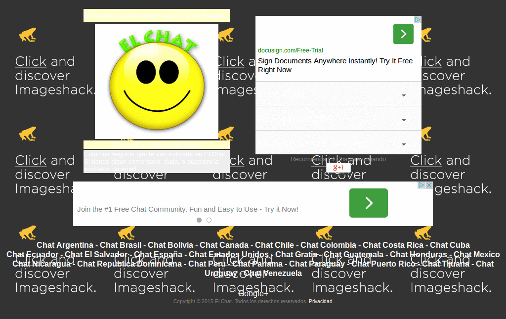The image size is (506, 319).
Task: Select the first carousel dot under the ad
Action: point(199,220)
